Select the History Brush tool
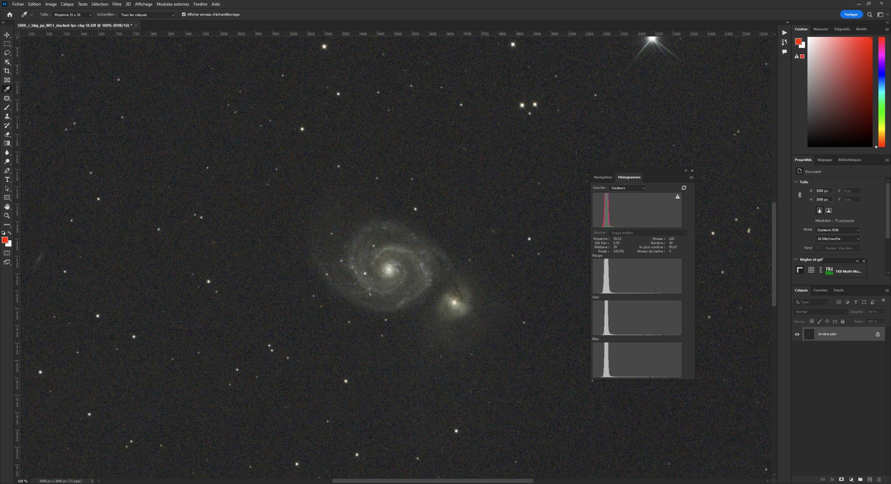The height and width of the screenshot is (484, 891). pos(7,125)
